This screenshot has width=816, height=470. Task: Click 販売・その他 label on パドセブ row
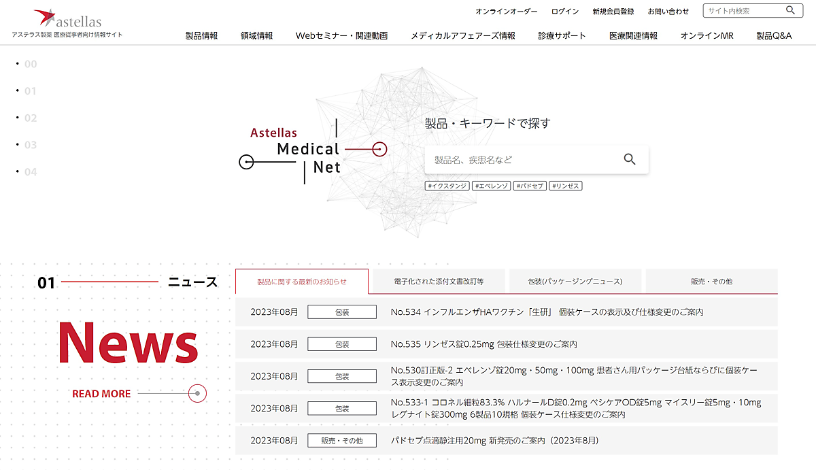click(x=342, y=440)
